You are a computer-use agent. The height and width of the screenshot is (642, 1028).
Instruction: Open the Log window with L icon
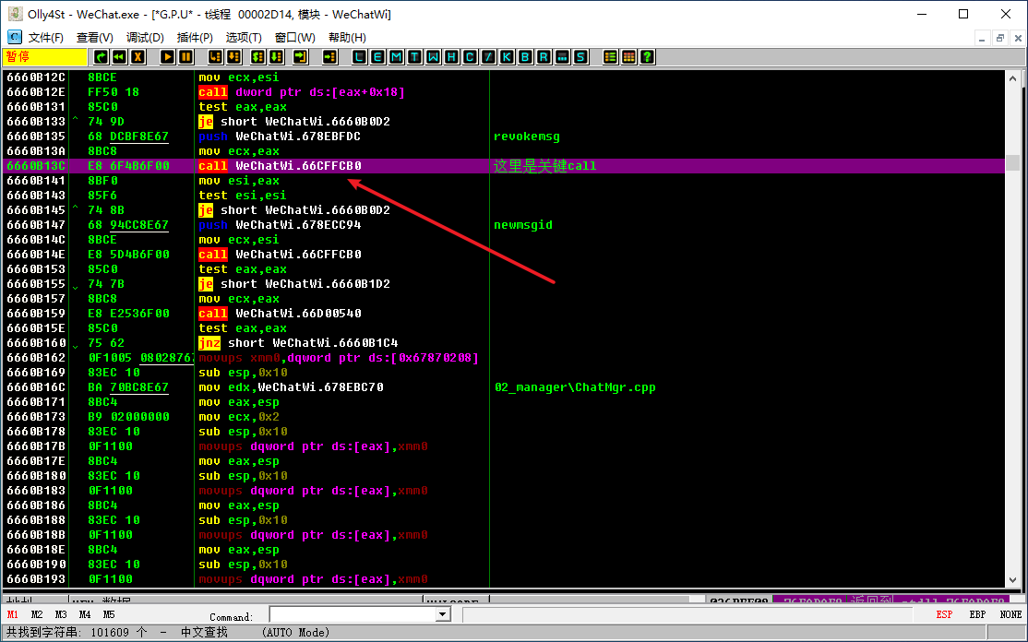(359, 57)
